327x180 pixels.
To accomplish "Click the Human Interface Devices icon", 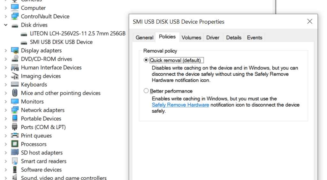I will click(15, 67).
